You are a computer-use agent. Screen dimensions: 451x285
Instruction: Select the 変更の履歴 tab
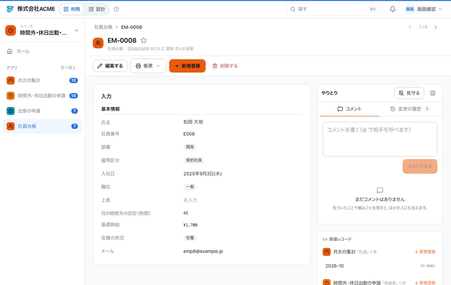[x=410, y=109]
